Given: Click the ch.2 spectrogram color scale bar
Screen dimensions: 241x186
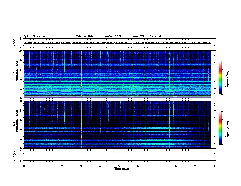Looking at the screenshot, I should (x=220, y=128).
